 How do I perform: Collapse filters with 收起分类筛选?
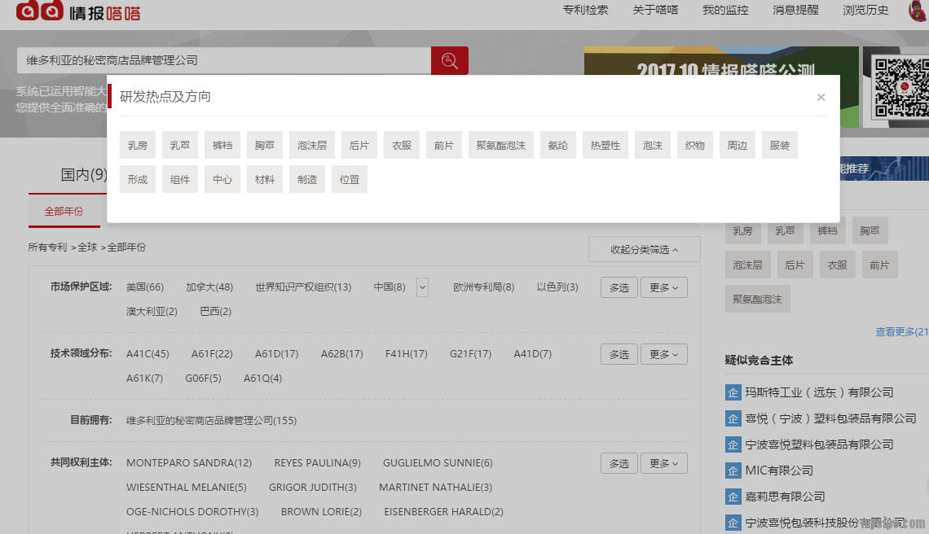pyautogui.click(x=644, y=250)
